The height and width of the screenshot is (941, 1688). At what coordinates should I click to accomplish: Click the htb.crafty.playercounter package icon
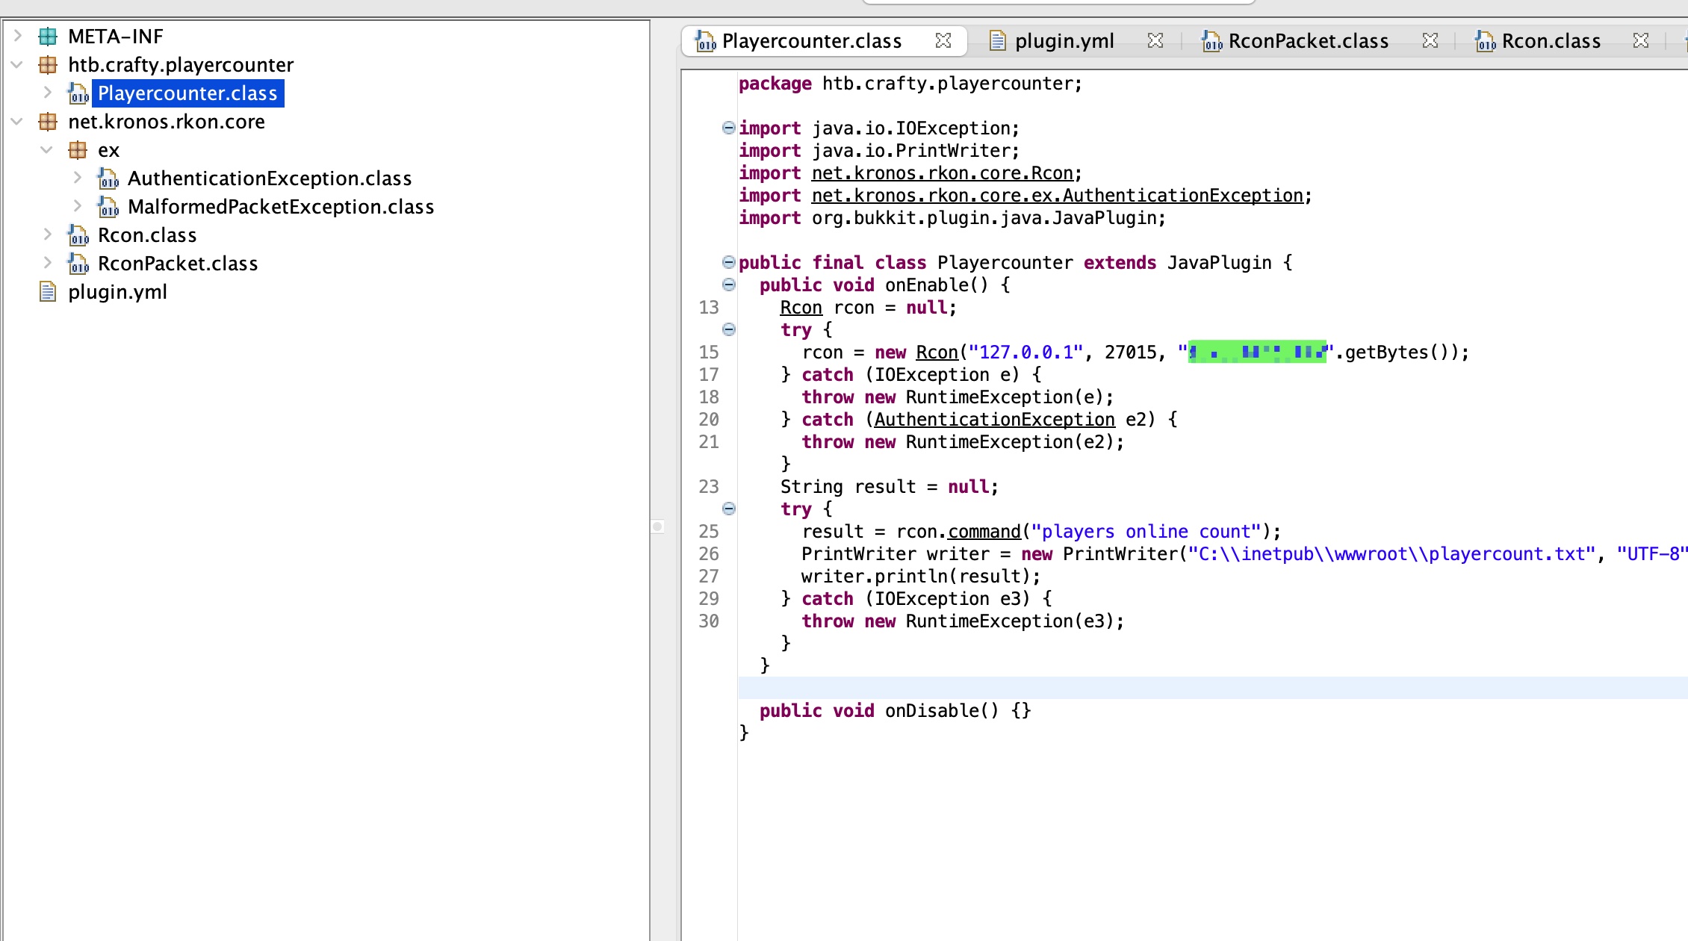point(48,65)
